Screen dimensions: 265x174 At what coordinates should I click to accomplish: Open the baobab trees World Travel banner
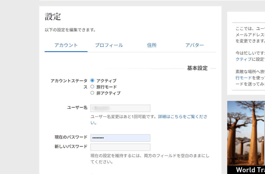pyautogui.click(x=246, y=138)
